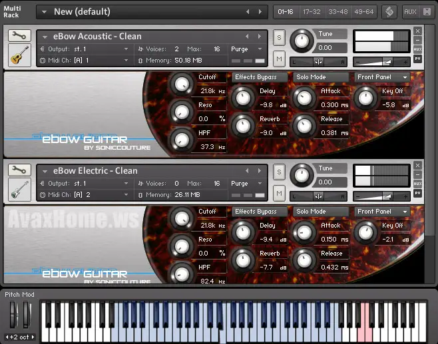Viewport: 438px width, 344px height.
Task: Expand eBow Electric instrument name dropdown
Action: click(45, 171)
